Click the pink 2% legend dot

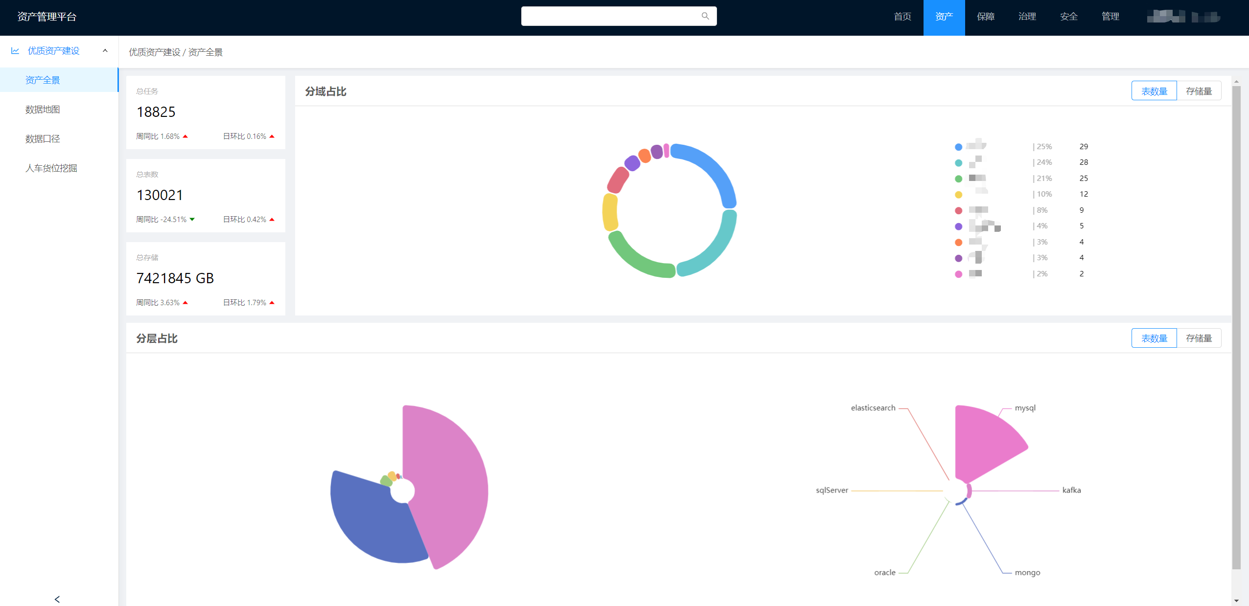958,274
